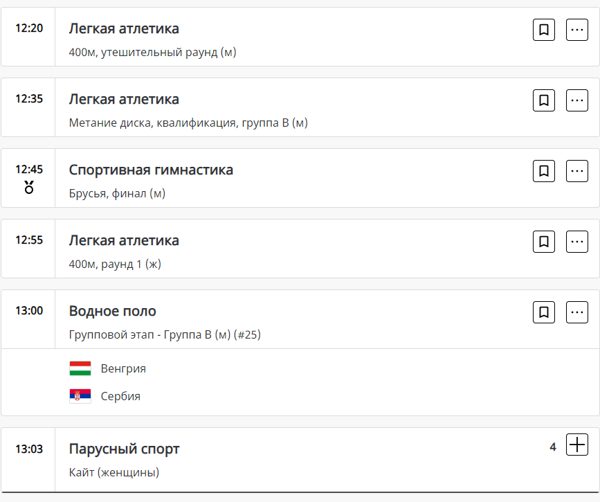600x502 pixels.
Task: Bookmark the Метание диска qualification event
Action: [x=544, y=100]
